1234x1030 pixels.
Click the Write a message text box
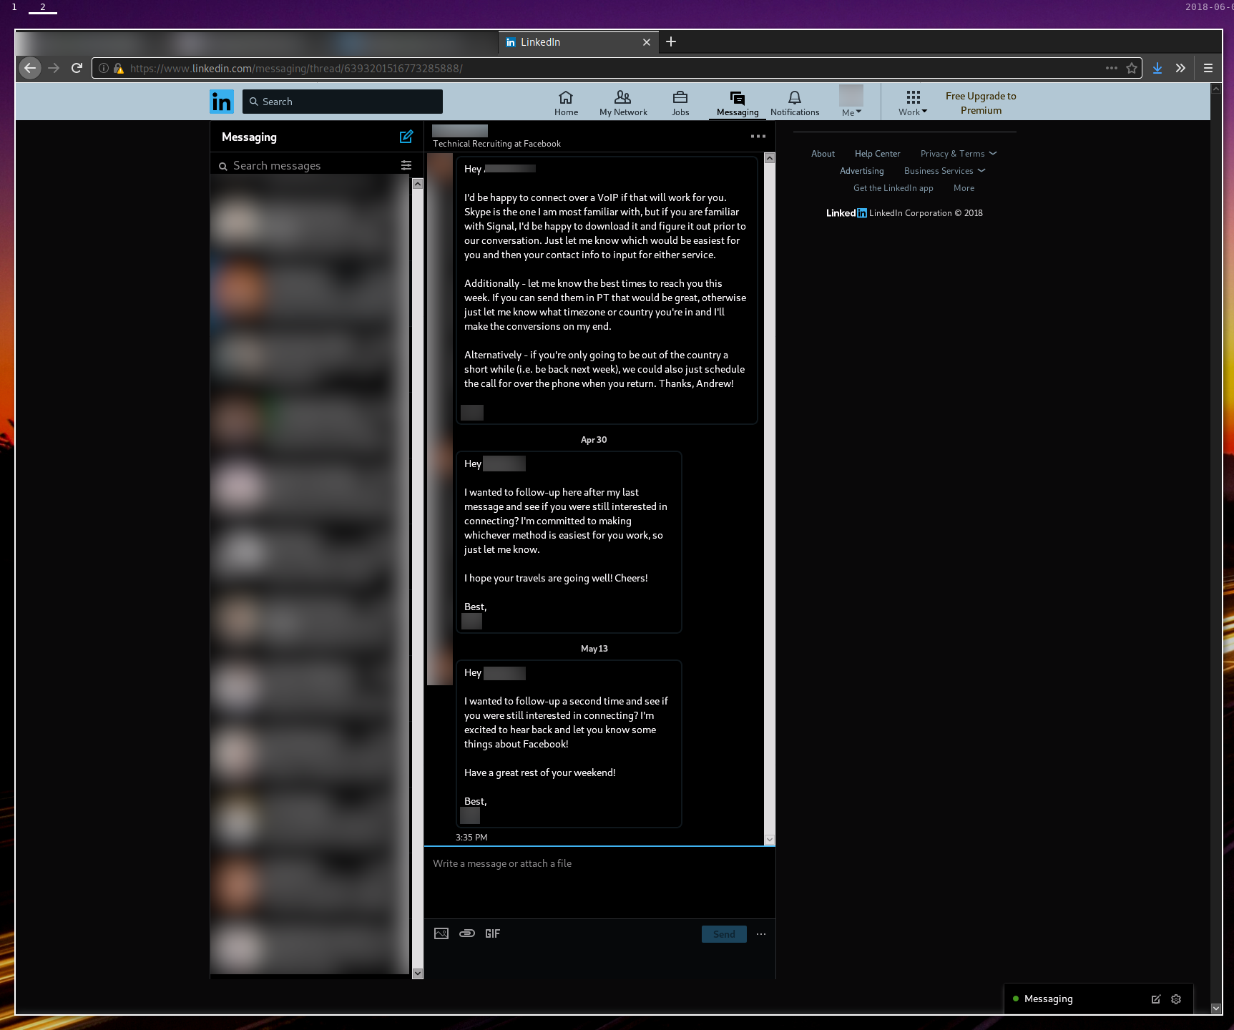click(x=599, y=882)
